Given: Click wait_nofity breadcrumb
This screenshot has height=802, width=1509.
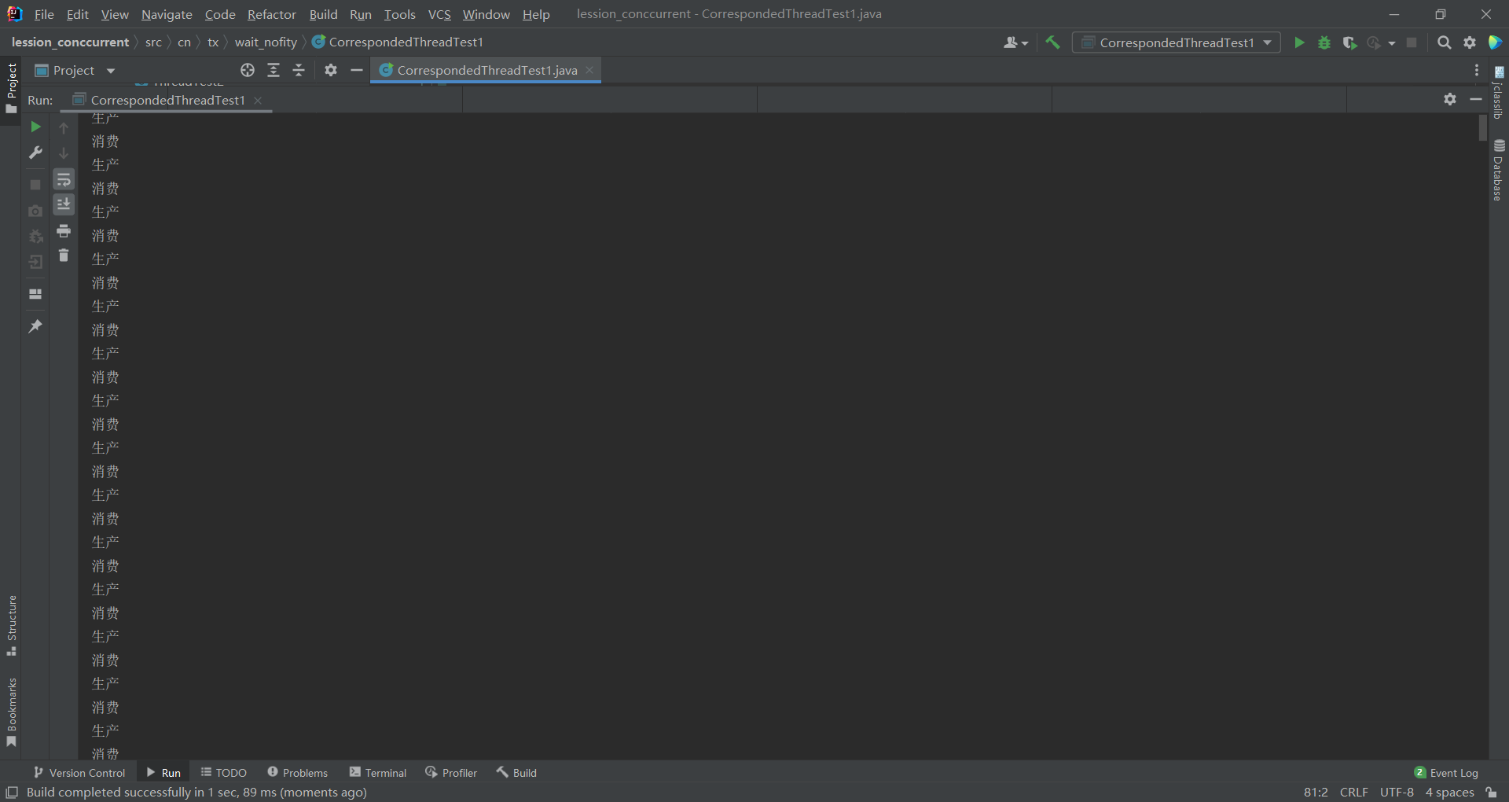Looking at the screenshot, I should pyautogui.click(x=266, y=42).
